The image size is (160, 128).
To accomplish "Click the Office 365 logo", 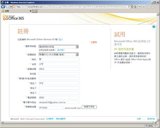I will tap(13, 17).
